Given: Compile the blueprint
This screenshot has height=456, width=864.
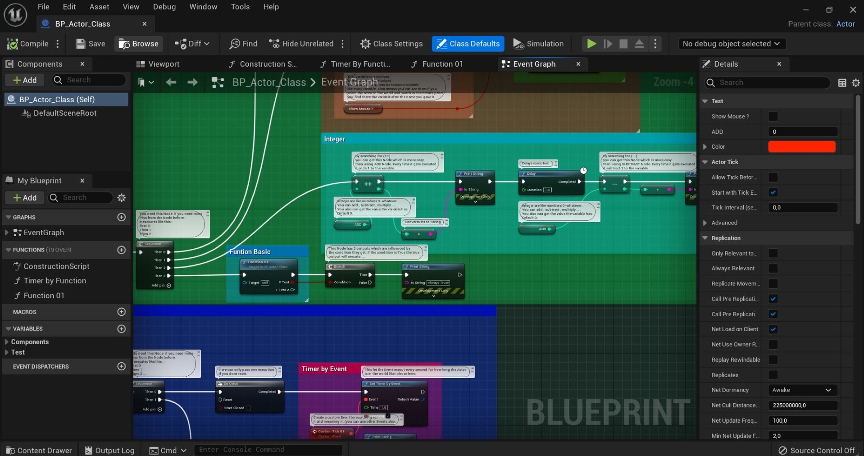Looking at the screenshot, I should coord(28,44).
